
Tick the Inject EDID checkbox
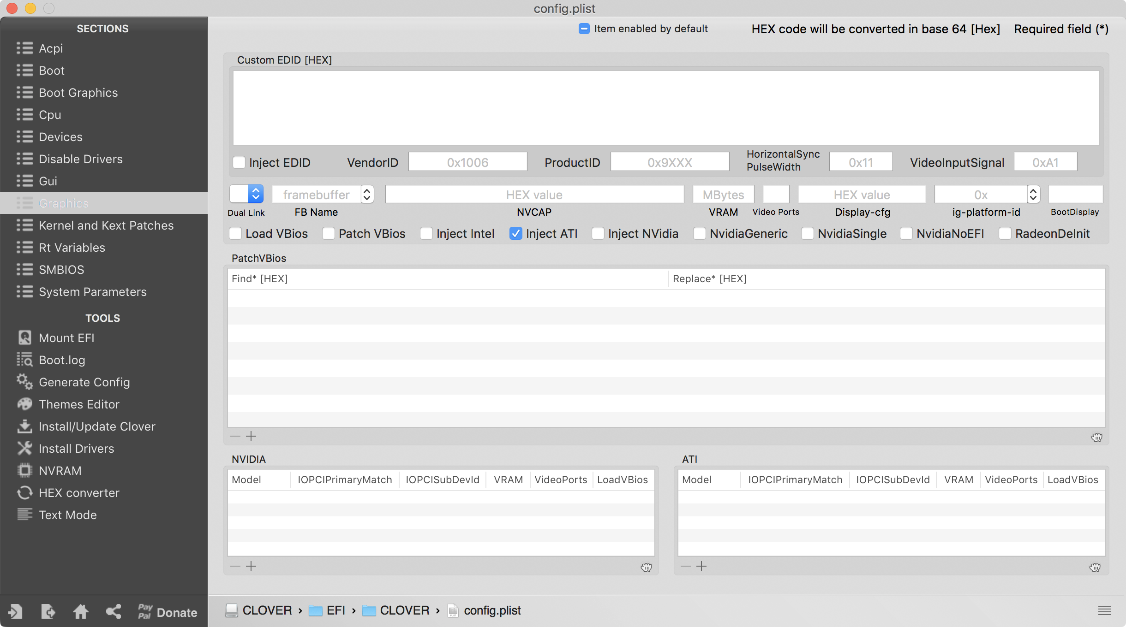pos(239,162)
